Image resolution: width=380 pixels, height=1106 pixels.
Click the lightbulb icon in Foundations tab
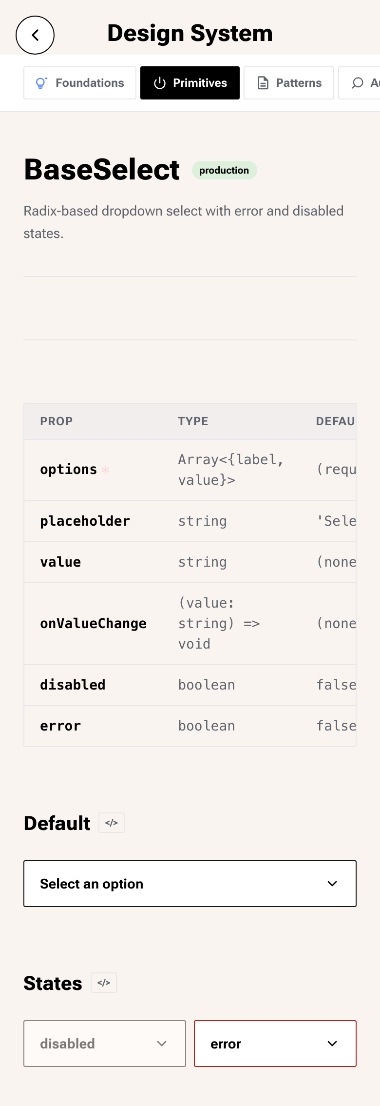pyautogui.click(x=41, y=83)
